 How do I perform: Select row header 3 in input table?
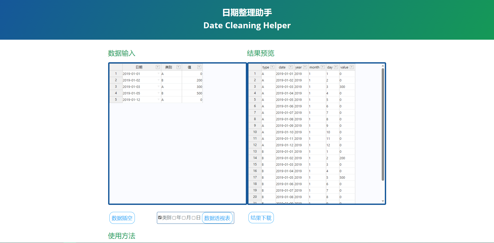click(x=116, y=87)
